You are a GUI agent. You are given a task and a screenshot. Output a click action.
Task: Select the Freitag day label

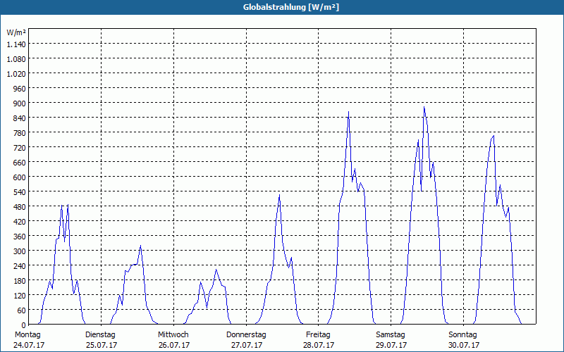click(x=318, y=335)
